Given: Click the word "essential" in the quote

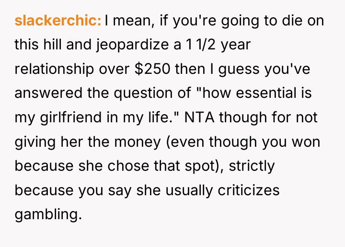Looking at the screenshot, I should pyautogui.click(x=266, y=93).
